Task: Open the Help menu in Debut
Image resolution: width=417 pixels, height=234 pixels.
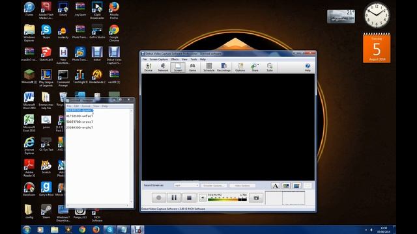Action: [x=203, y=59]
